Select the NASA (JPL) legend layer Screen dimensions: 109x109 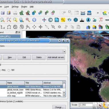coord(10,36)
